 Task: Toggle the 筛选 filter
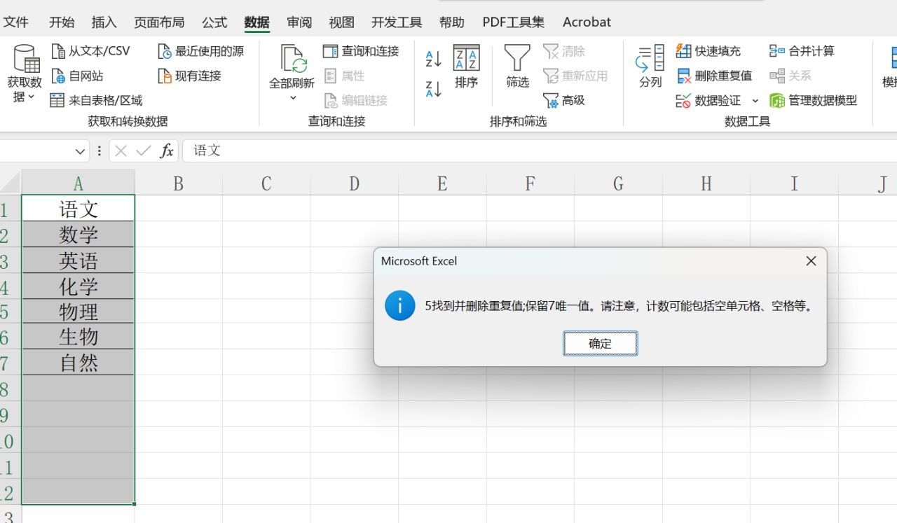[x=518, y=67]
